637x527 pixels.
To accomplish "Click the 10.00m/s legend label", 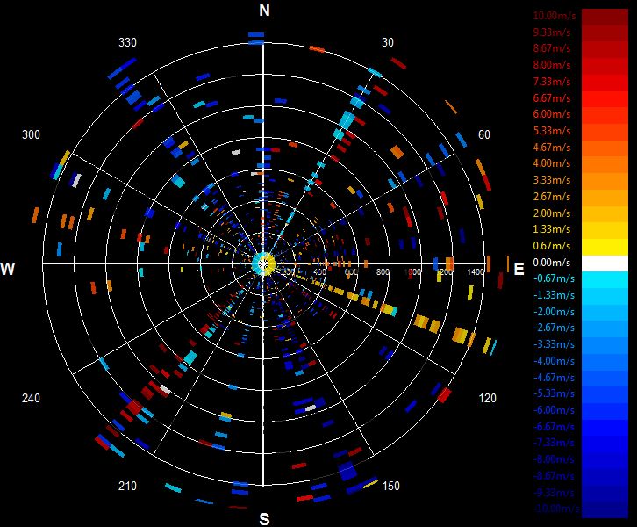I will click(x=555, y=16).
